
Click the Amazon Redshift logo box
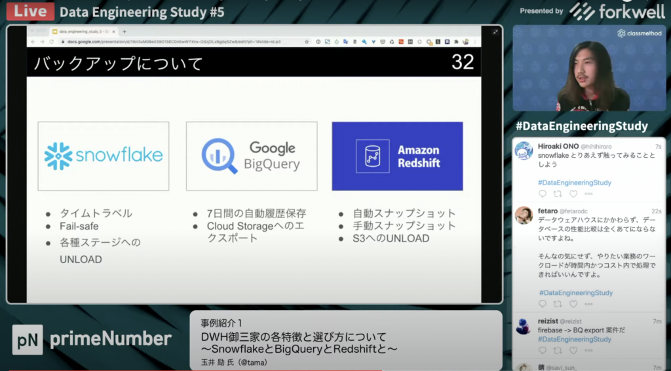397,156
